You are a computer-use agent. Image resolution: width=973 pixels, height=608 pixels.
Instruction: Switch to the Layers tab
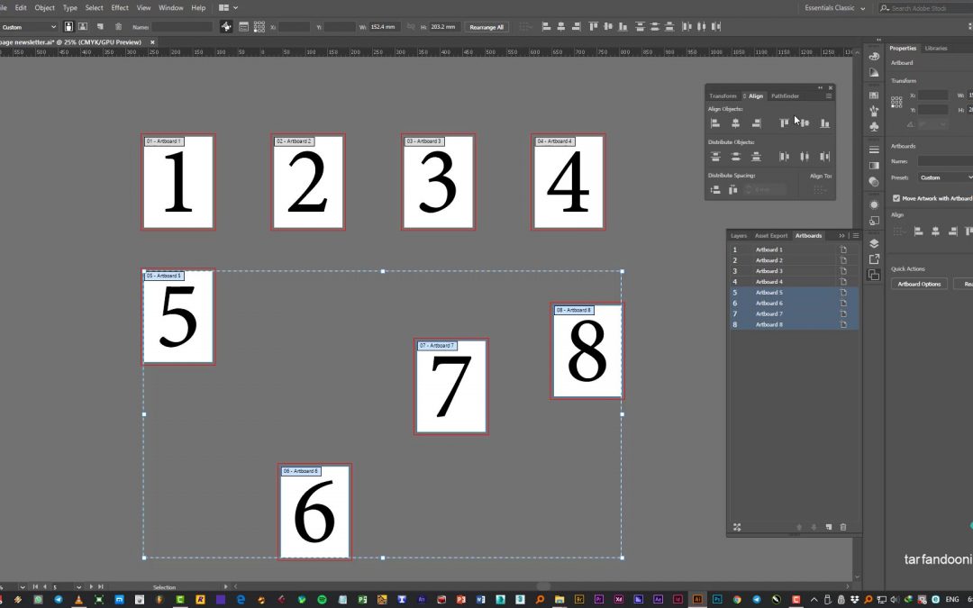click(739, 236)
